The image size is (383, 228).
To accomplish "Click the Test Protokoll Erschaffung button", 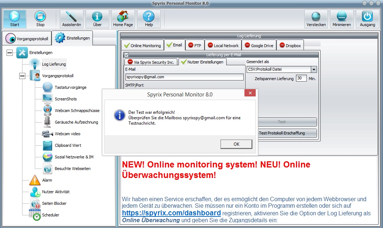I will [287, 133].
